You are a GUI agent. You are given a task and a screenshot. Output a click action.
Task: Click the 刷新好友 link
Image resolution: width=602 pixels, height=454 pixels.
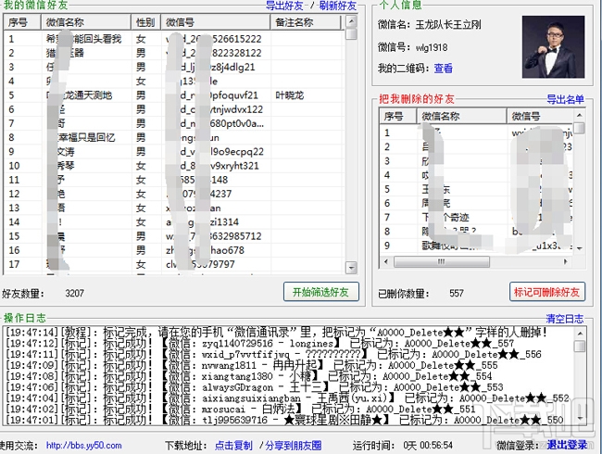click(338, 6)
